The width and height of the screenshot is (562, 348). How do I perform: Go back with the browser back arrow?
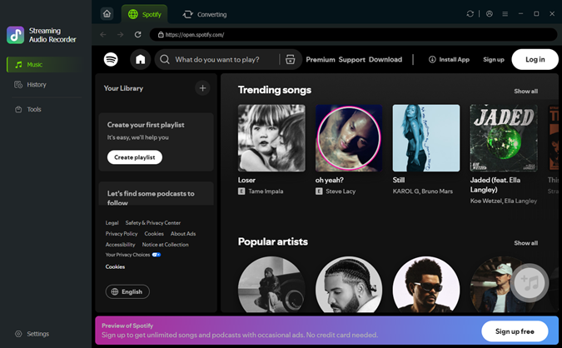[103, 34]
